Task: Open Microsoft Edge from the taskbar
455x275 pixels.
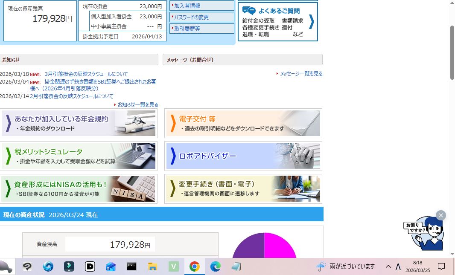Action: coord(215,267)
